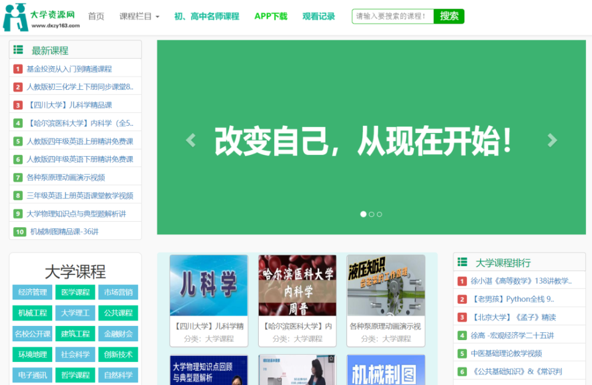This screenshot has width=592, height=385.
Task: Open ranked 【北京大学】《孟子》精读 link
Action: 513,317
